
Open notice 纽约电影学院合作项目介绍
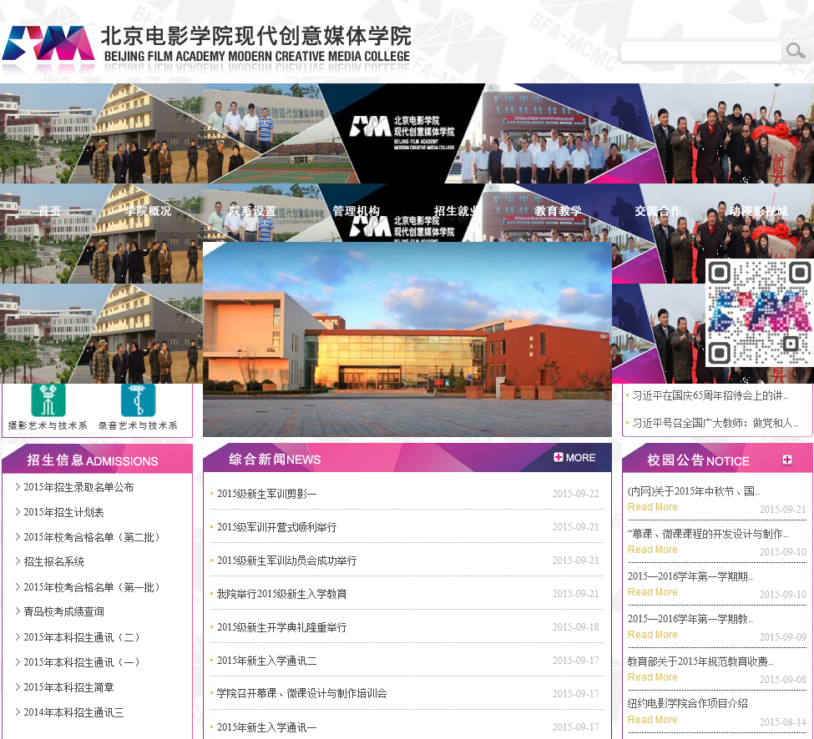(x=688, y=703)
